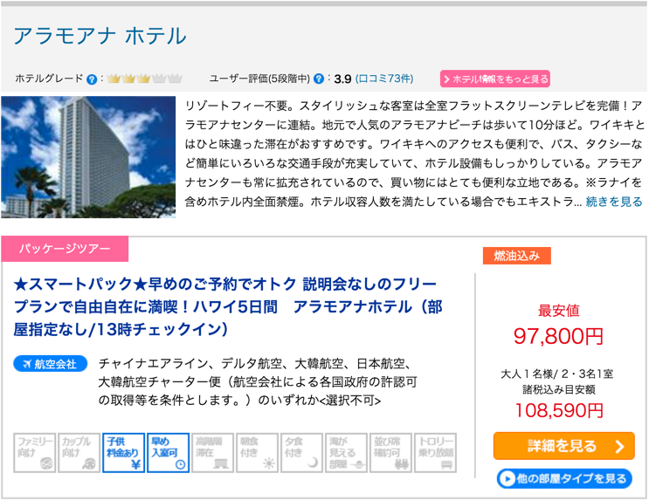This screenshot has width=649, height=501.
Task: Click the カップル向け feature icon
Action: (79, 453)
